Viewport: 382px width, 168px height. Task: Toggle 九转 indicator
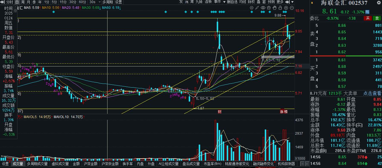click(199, 2)
